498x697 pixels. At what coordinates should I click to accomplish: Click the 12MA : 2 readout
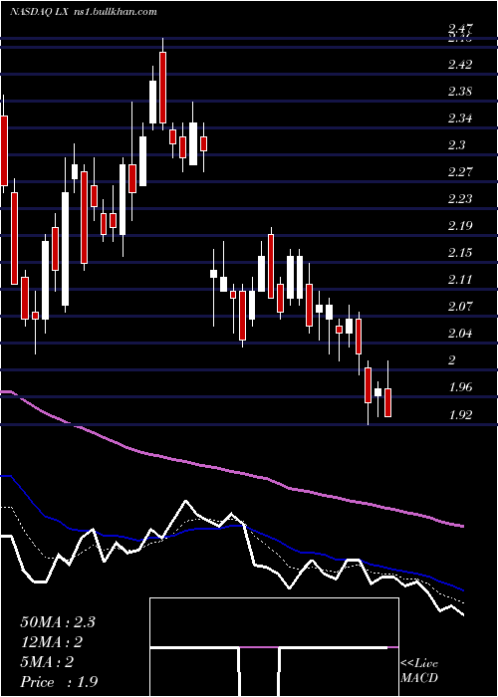pyautogui.click(x=52, y=642)
